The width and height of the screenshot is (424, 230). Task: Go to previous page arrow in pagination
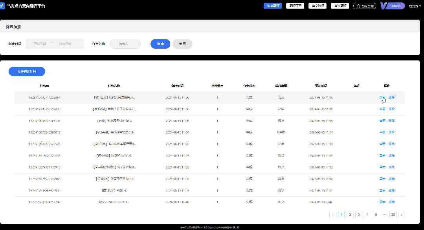[333, 215]
